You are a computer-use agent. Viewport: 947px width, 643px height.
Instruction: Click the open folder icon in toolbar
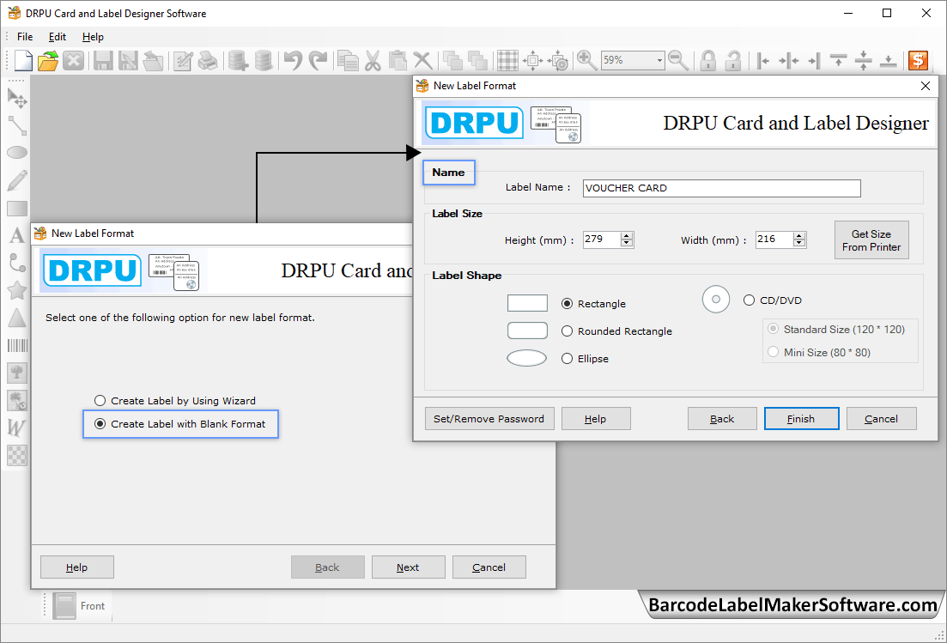(48, 61)
